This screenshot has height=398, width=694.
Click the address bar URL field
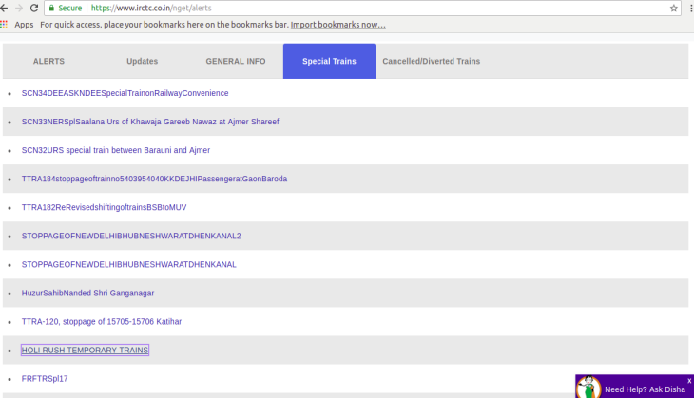pyautogui.click(x=363, y=8)
